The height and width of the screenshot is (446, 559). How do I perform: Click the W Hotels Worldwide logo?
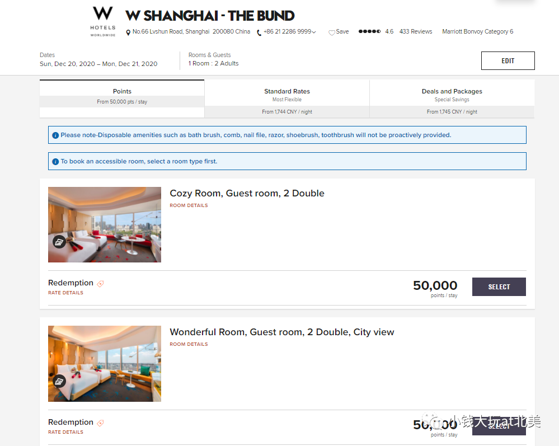[102, 21]
